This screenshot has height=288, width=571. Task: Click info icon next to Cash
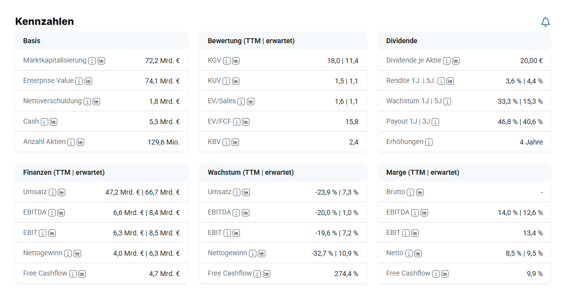pos(44,122)
